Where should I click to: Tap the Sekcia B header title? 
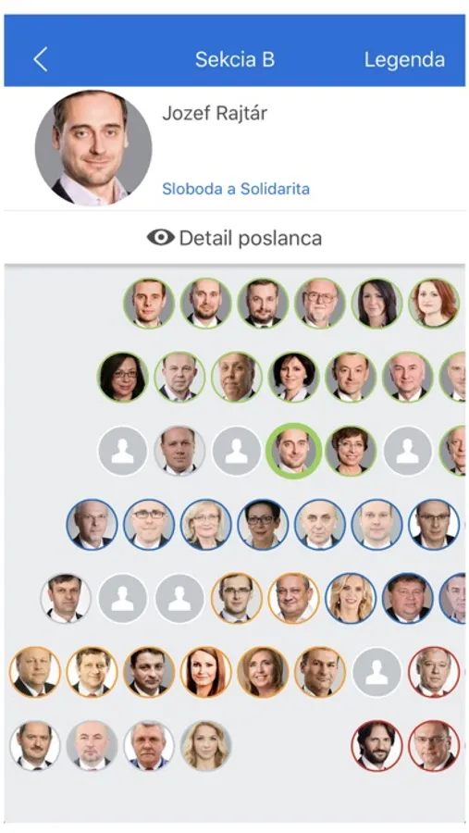click(235, 59)
